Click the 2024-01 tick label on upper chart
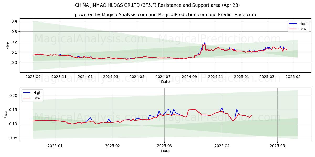The height and width of the screenshot is (157, 315). (85, 77)
